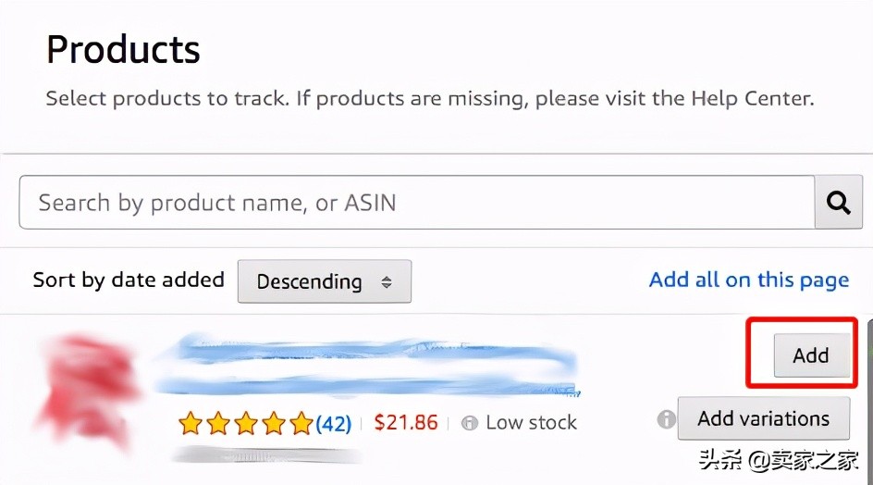This screenshot has height=485, width=873.
Task: Click the magnifying glass search icon
Action: click(838, 203)
